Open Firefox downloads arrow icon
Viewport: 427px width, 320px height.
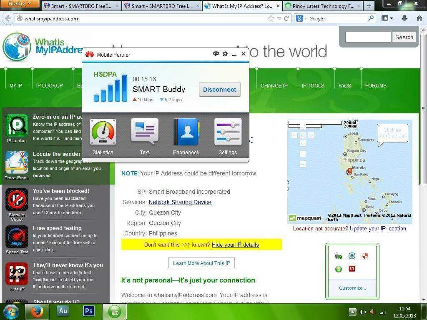(404, 18)
